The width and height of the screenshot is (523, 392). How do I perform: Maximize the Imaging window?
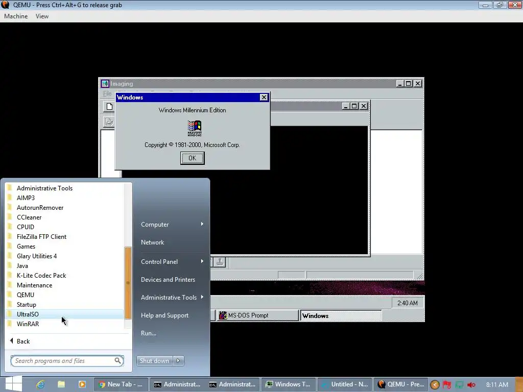tap(408, 84)
